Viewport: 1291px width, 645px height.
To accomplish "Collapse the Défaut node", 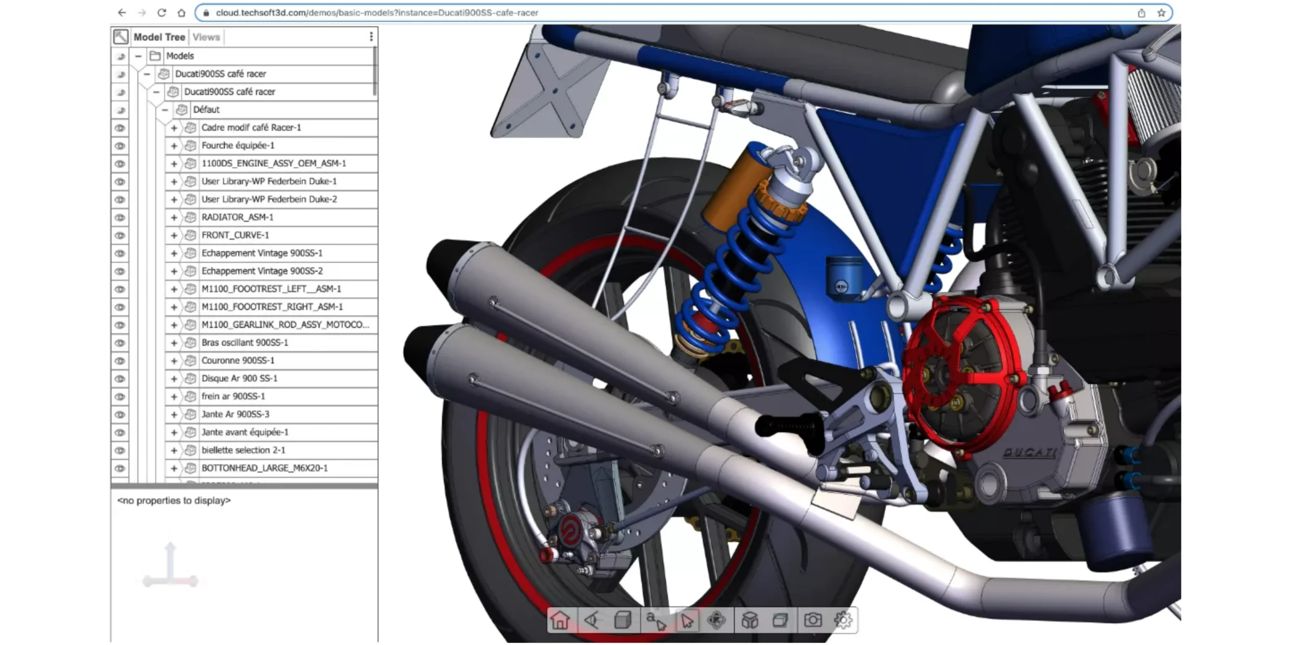I will click(x=165, y=109).
